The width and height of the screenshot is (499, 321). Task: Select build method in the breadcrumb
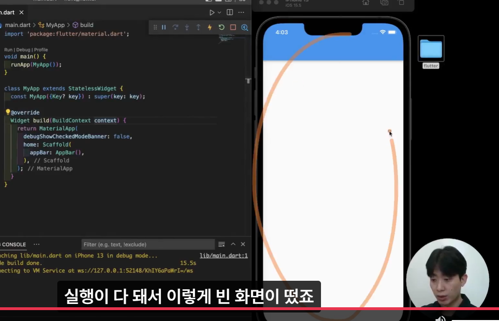point(83,25)
